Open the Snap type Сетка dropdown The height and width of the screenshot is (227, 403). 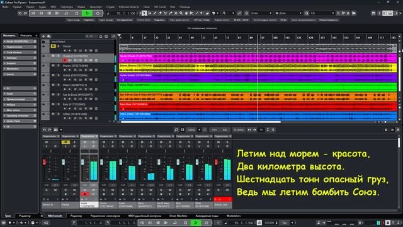click(x=260, y=13)
